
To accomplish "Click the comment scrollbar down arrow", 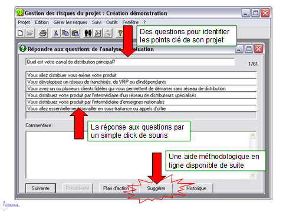I will coord(253,175).
